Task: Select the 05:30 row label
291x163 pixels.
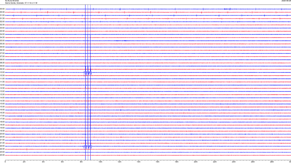Action: coord(2,44)
